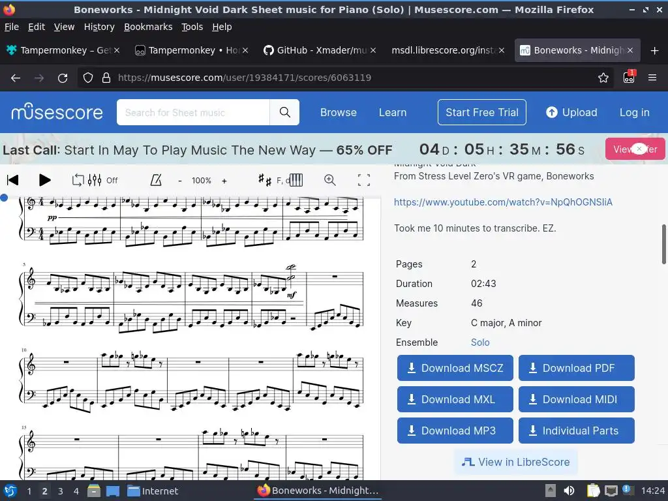Open the Learn menu
Viewport: 668px width, 501px height.
392,112
